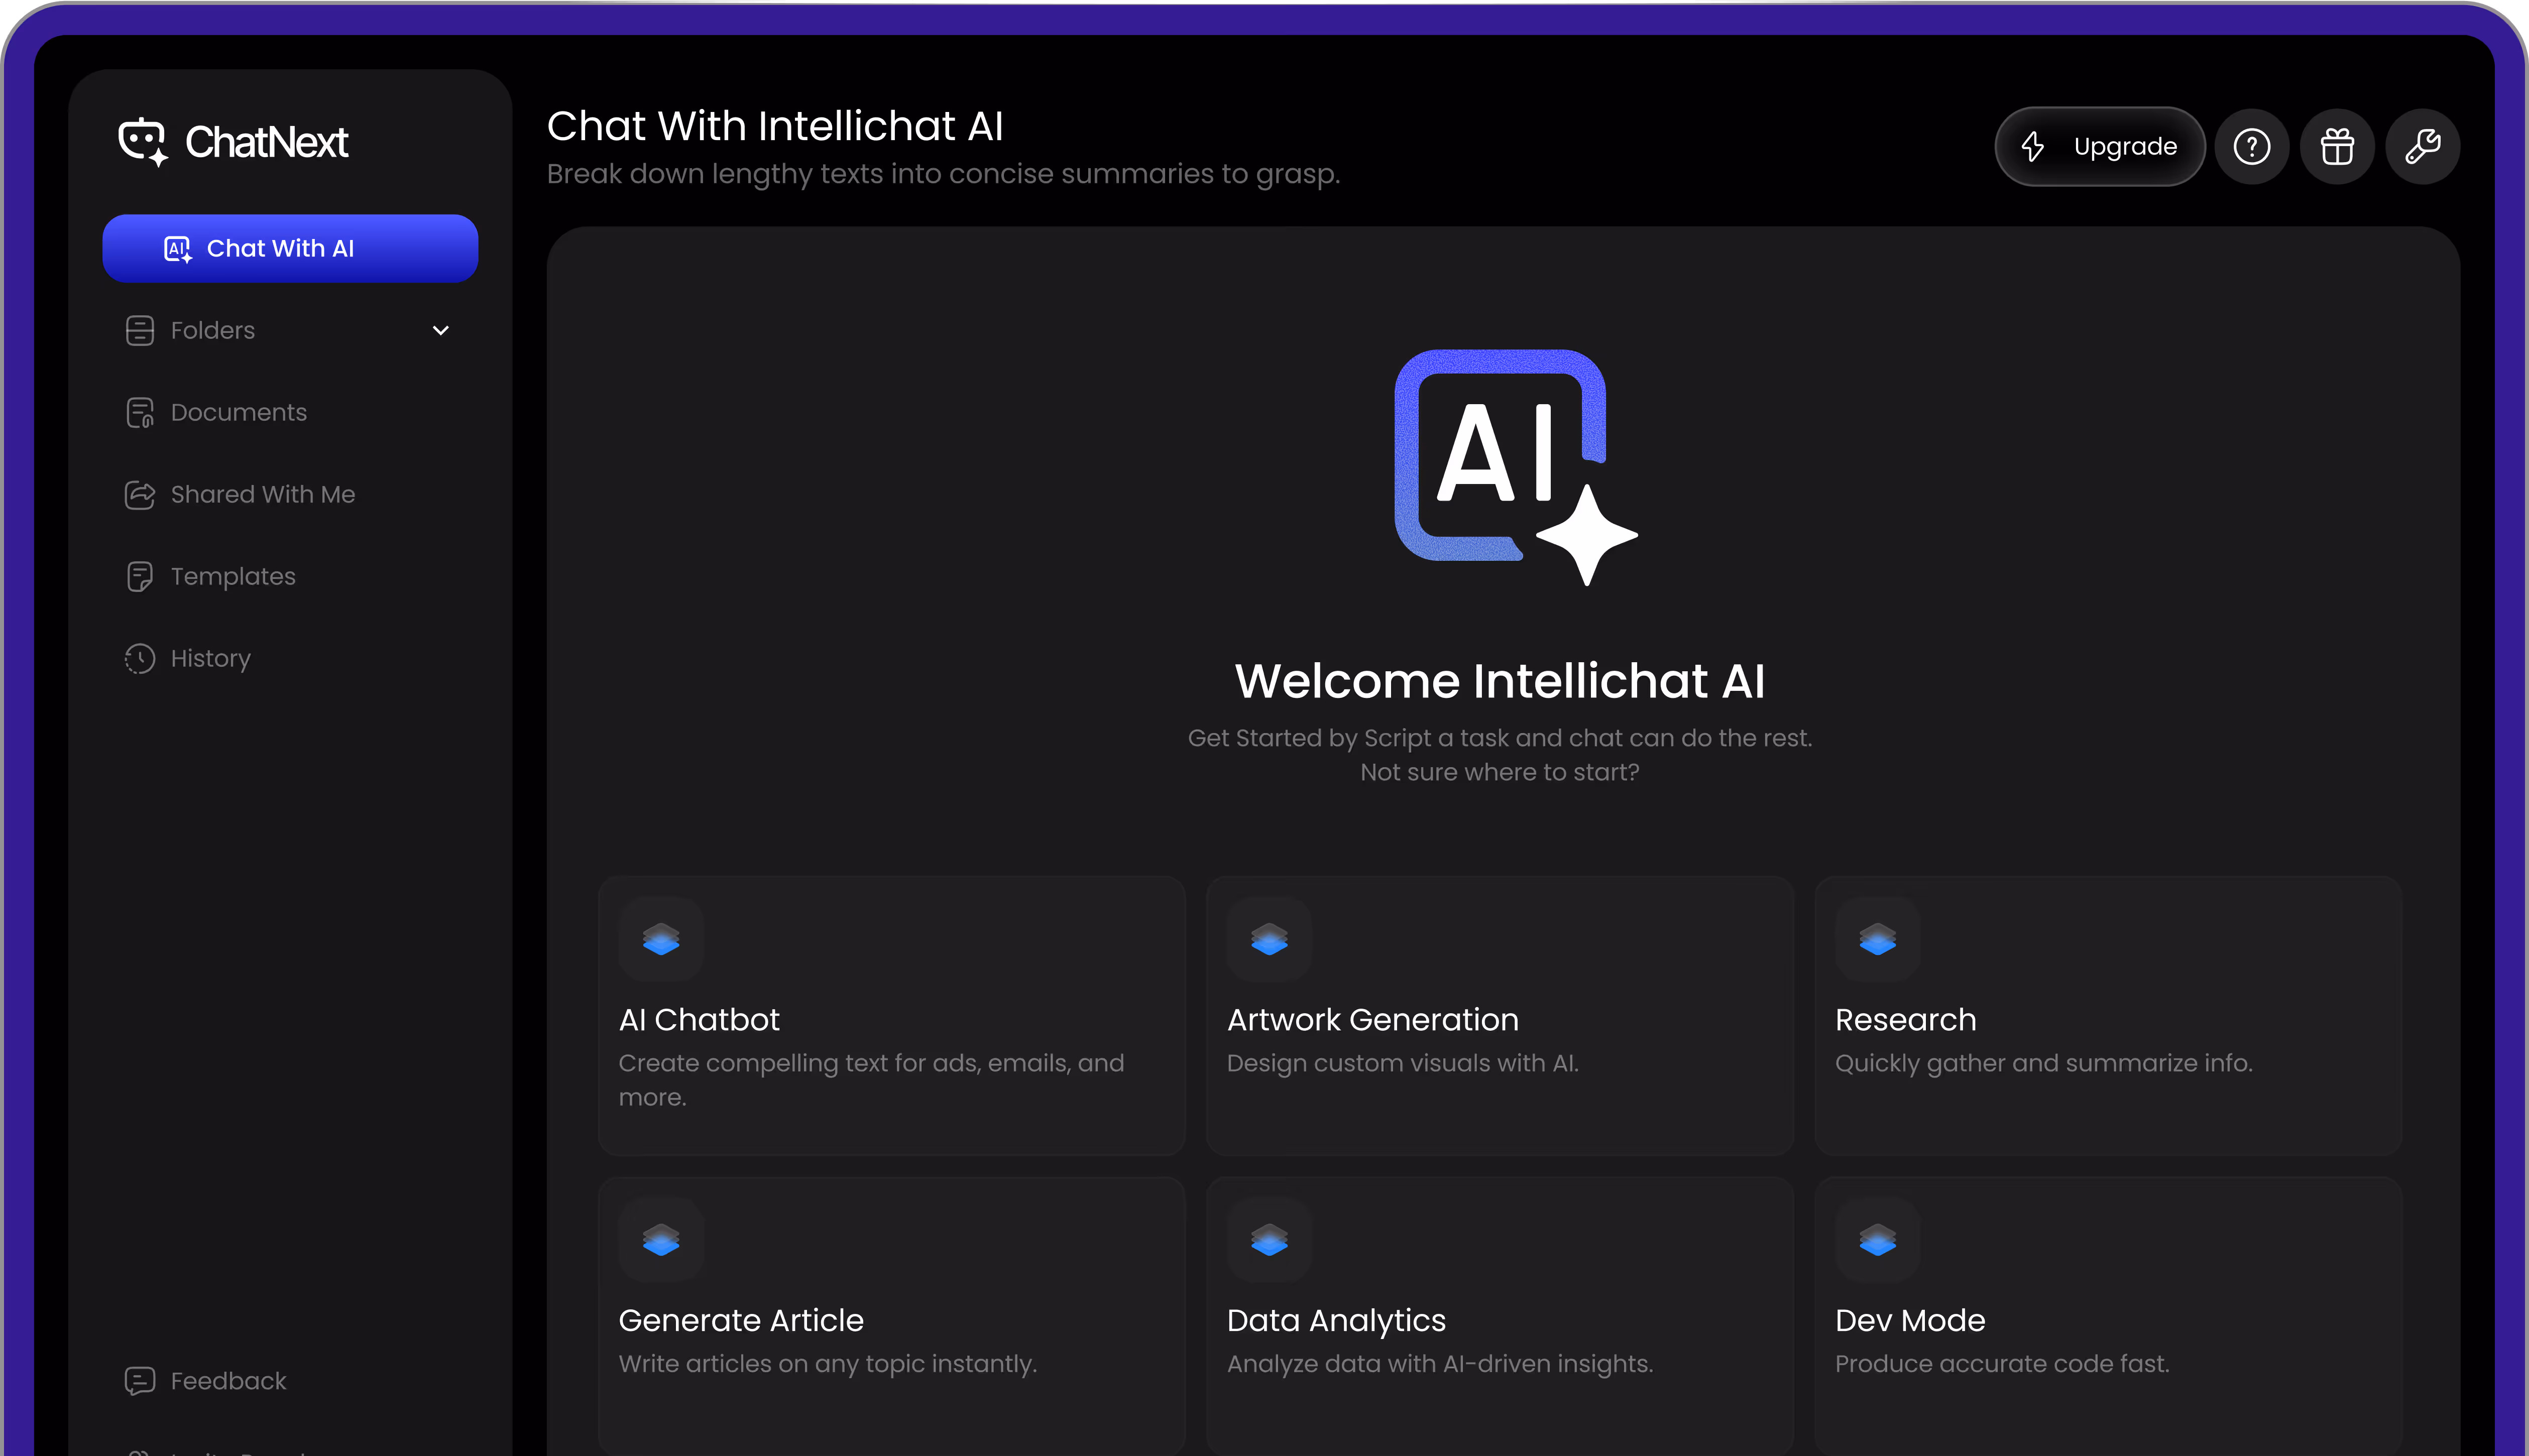This screenshot has height=1456, width=2529.
Task: Expand the Folders chevron arrow
Action: coord(440,330)
